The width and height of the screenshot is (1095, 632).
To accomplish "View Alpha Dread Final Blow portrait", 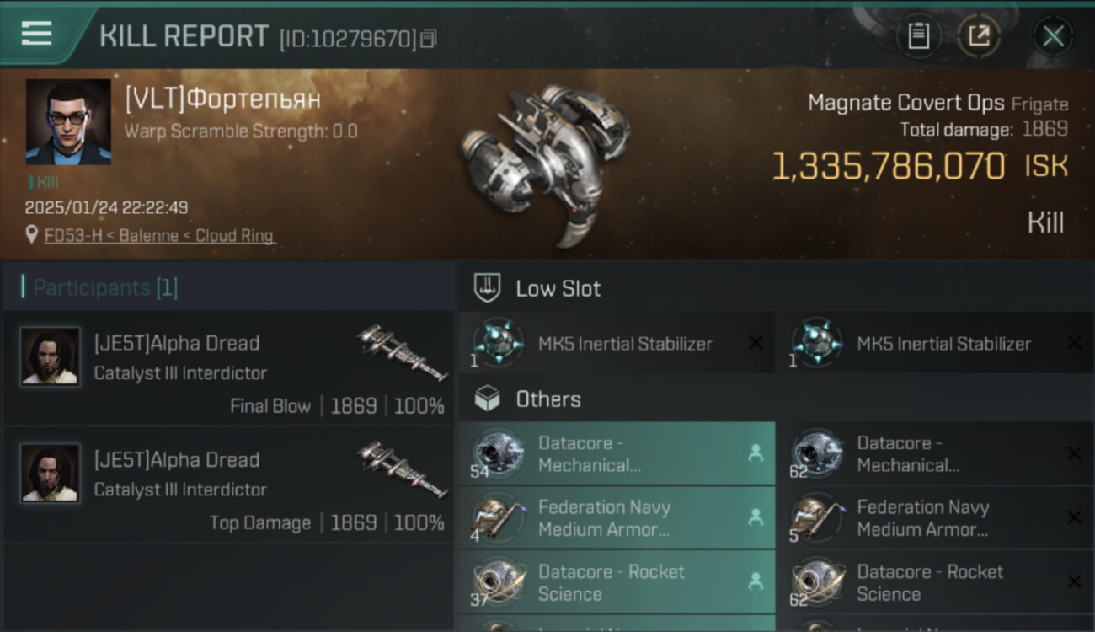I will coord(51,356).
